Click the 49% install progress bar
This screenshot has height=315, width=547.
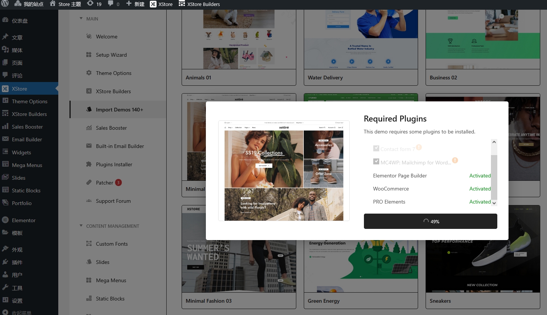click(430, 221)
